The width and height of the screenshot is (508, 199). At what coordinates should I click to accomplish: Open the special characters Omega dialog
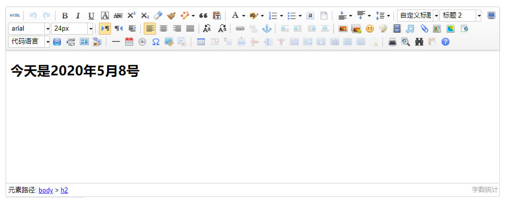[156, 42]
